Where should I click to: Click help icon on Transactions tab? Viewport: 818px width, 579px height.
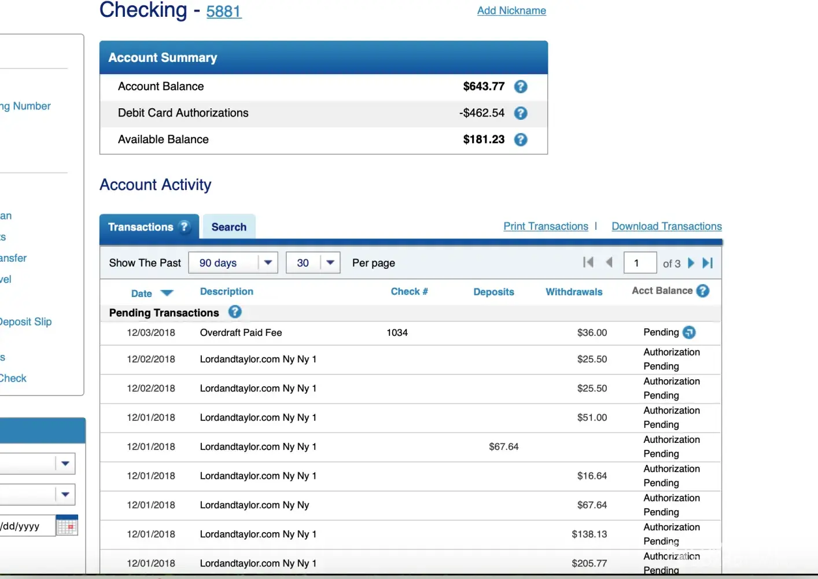[x=185, y=226]
